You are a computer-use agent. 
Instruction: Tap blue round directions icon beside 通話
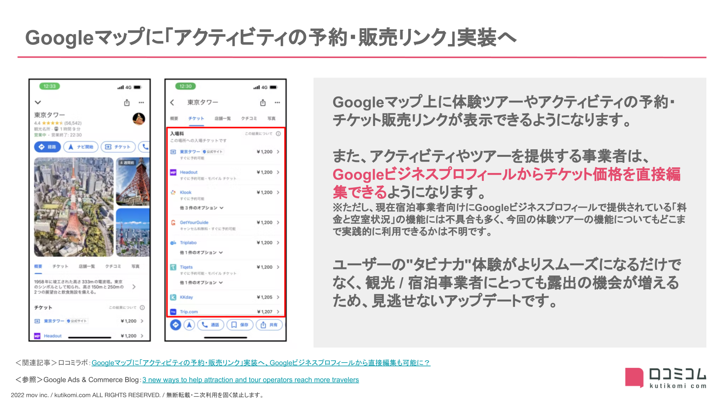click(175, 324)
